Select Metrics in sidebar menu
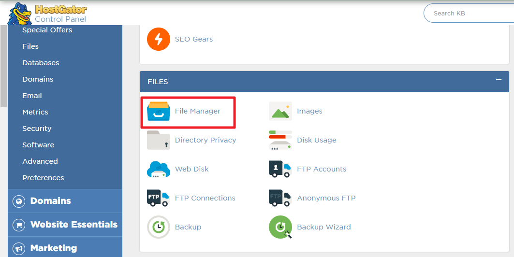Image resolution: width=514 pixels, height=257 pixels. [35, 112]
